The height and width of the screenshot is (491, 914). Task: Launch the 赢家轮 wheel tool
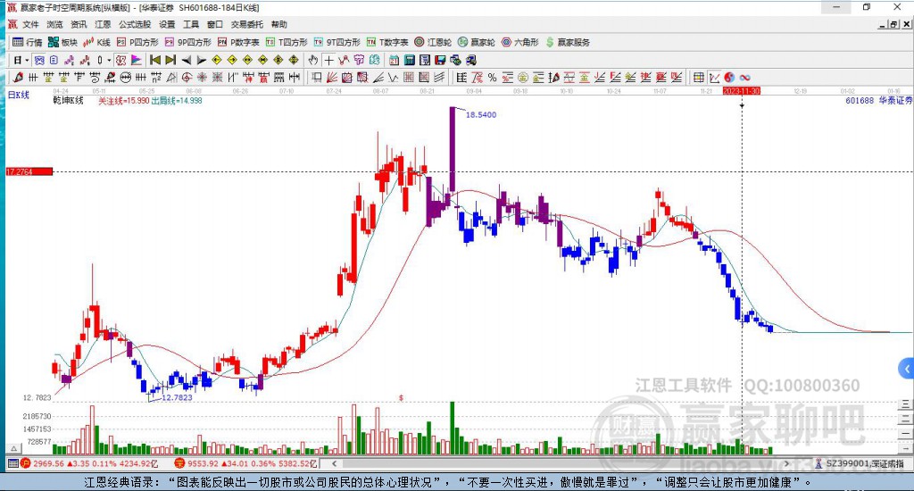pyautogui.click(x=477, y=42)
